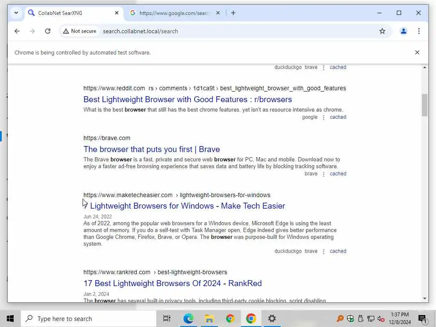Dismiss the automated test software banner
Image resolution: width=436 pixels, height=327 pixels.
click(417, 52)
